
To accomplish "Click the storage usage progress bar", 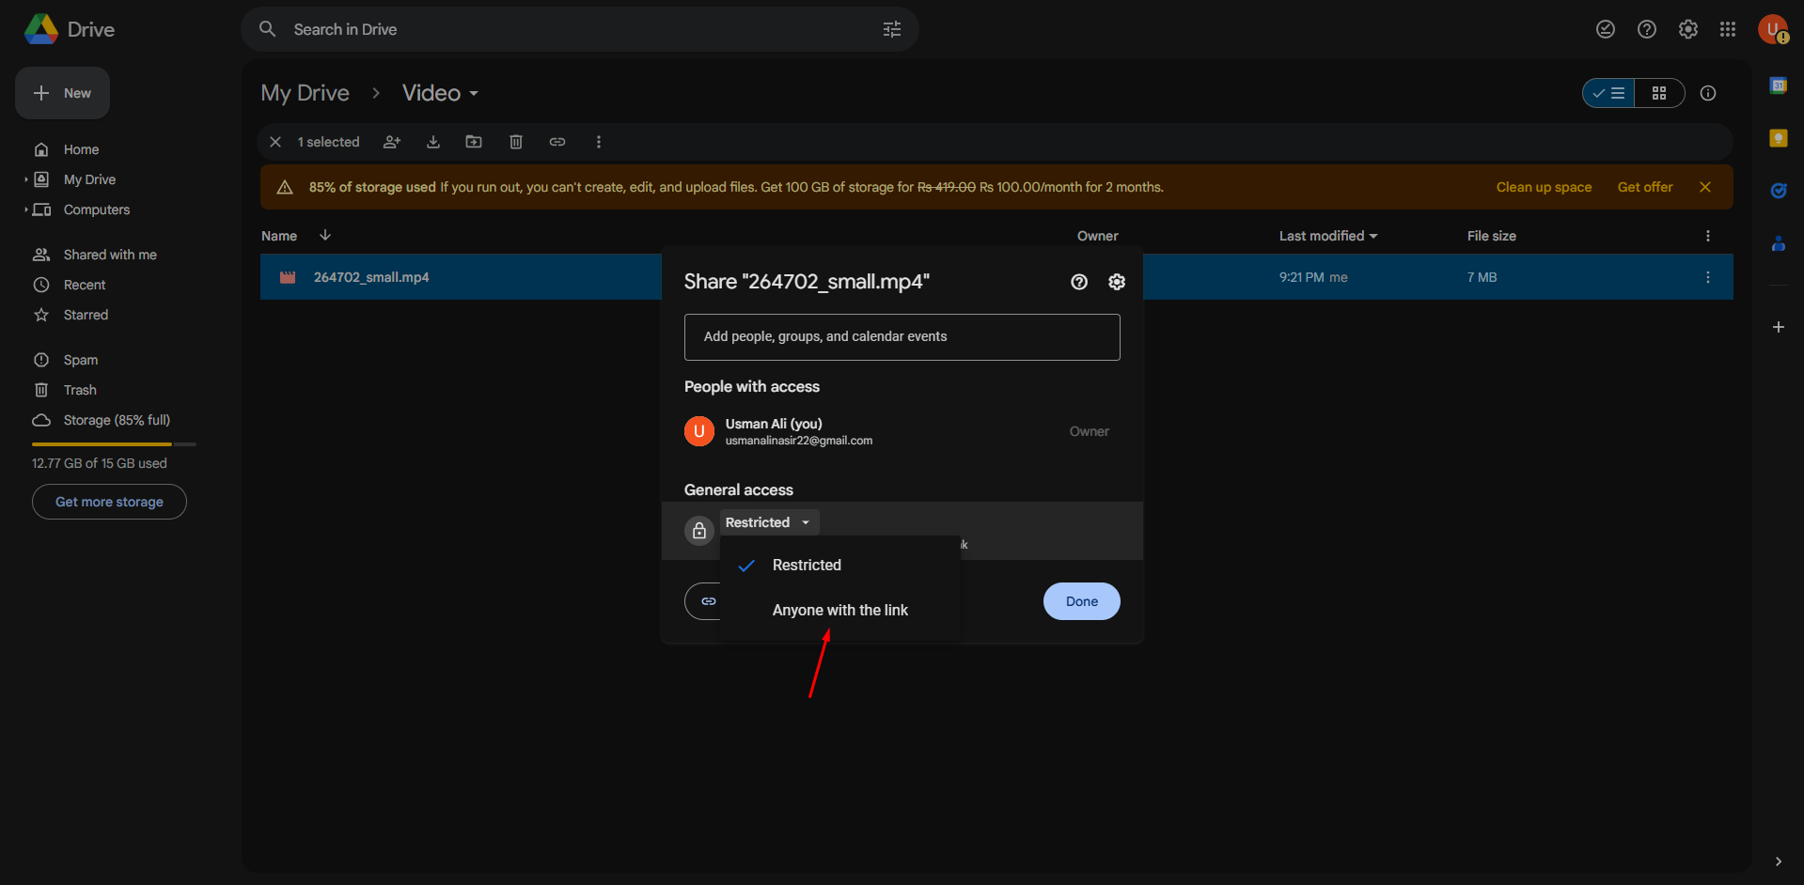I will click(113, 443).
